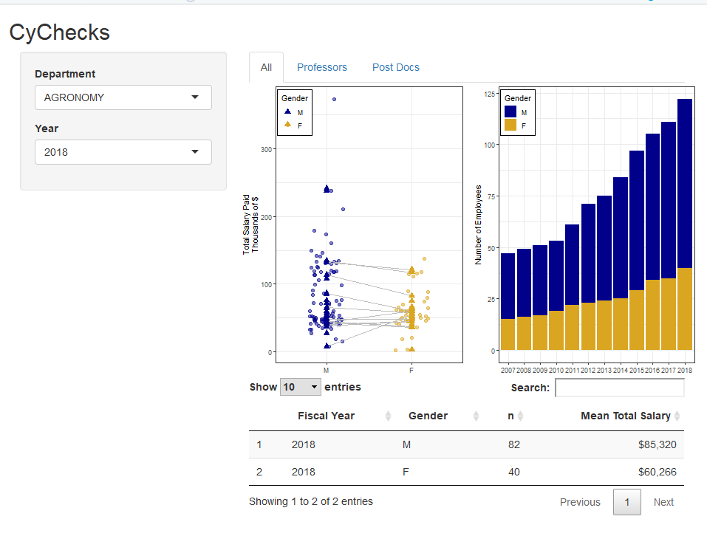This screenshot has height=536, width=707.
Task: Select the first table row for gender M
Action: click(465, 444)
